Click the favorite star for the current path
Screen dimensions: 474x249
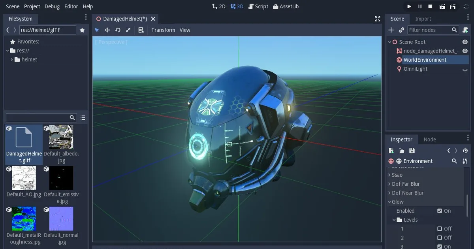82,30
